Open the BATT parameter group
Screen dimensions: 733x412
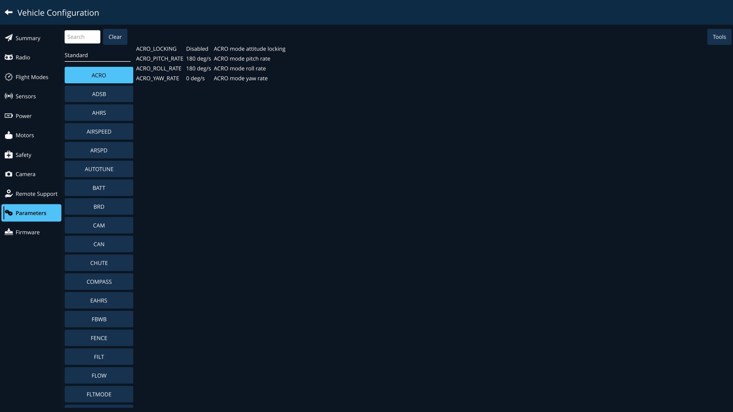[99, 188]
